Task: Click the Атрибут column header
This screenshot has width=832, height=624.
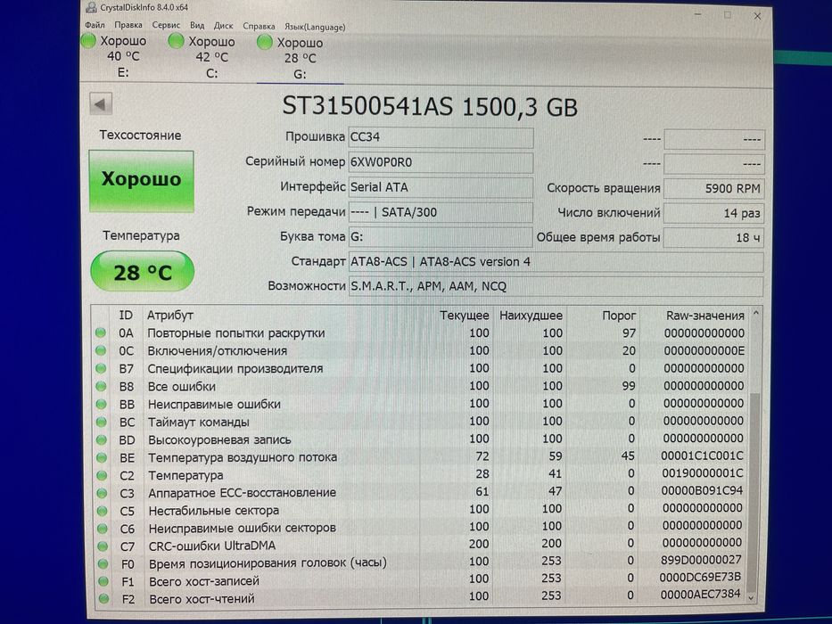Action: (169, 316)
